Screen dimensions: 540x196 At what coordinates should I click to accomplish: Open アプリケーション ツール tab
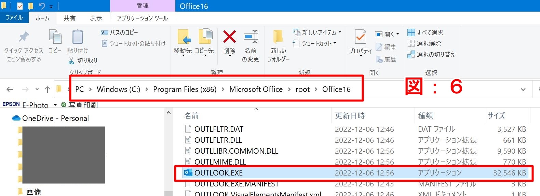pyautogui.click(x=143, y=18)
